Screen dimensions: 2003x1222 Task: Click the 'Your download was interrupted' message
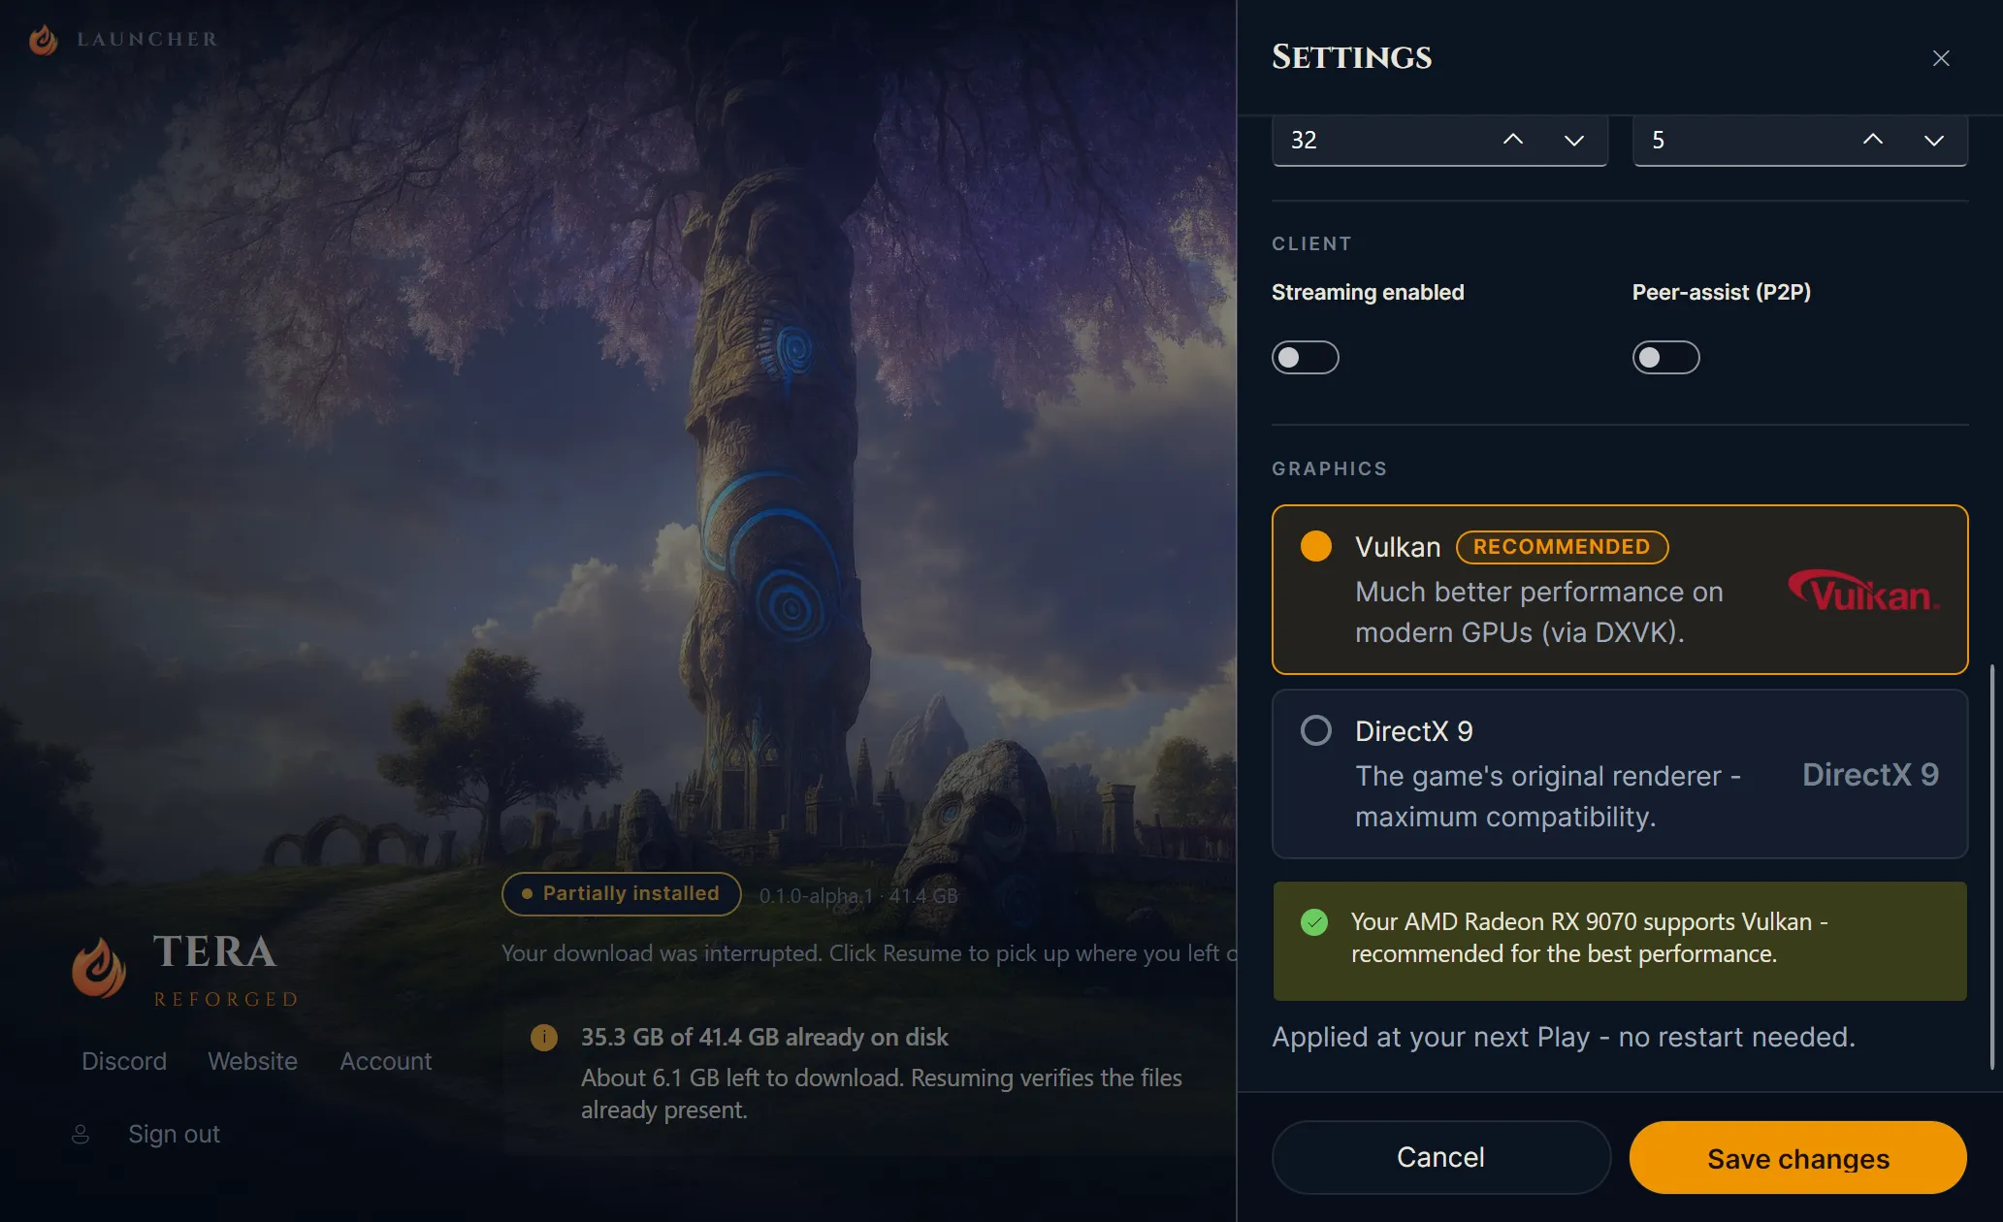coord(869,953)
